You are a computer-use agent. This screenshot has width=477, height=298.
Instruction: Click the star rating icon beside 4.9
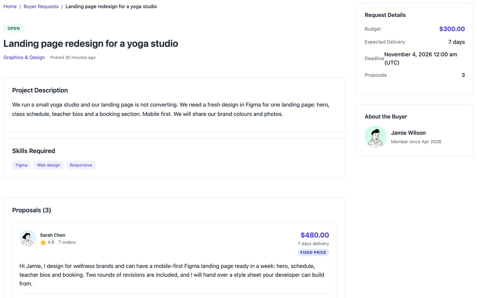coord(43,242)
